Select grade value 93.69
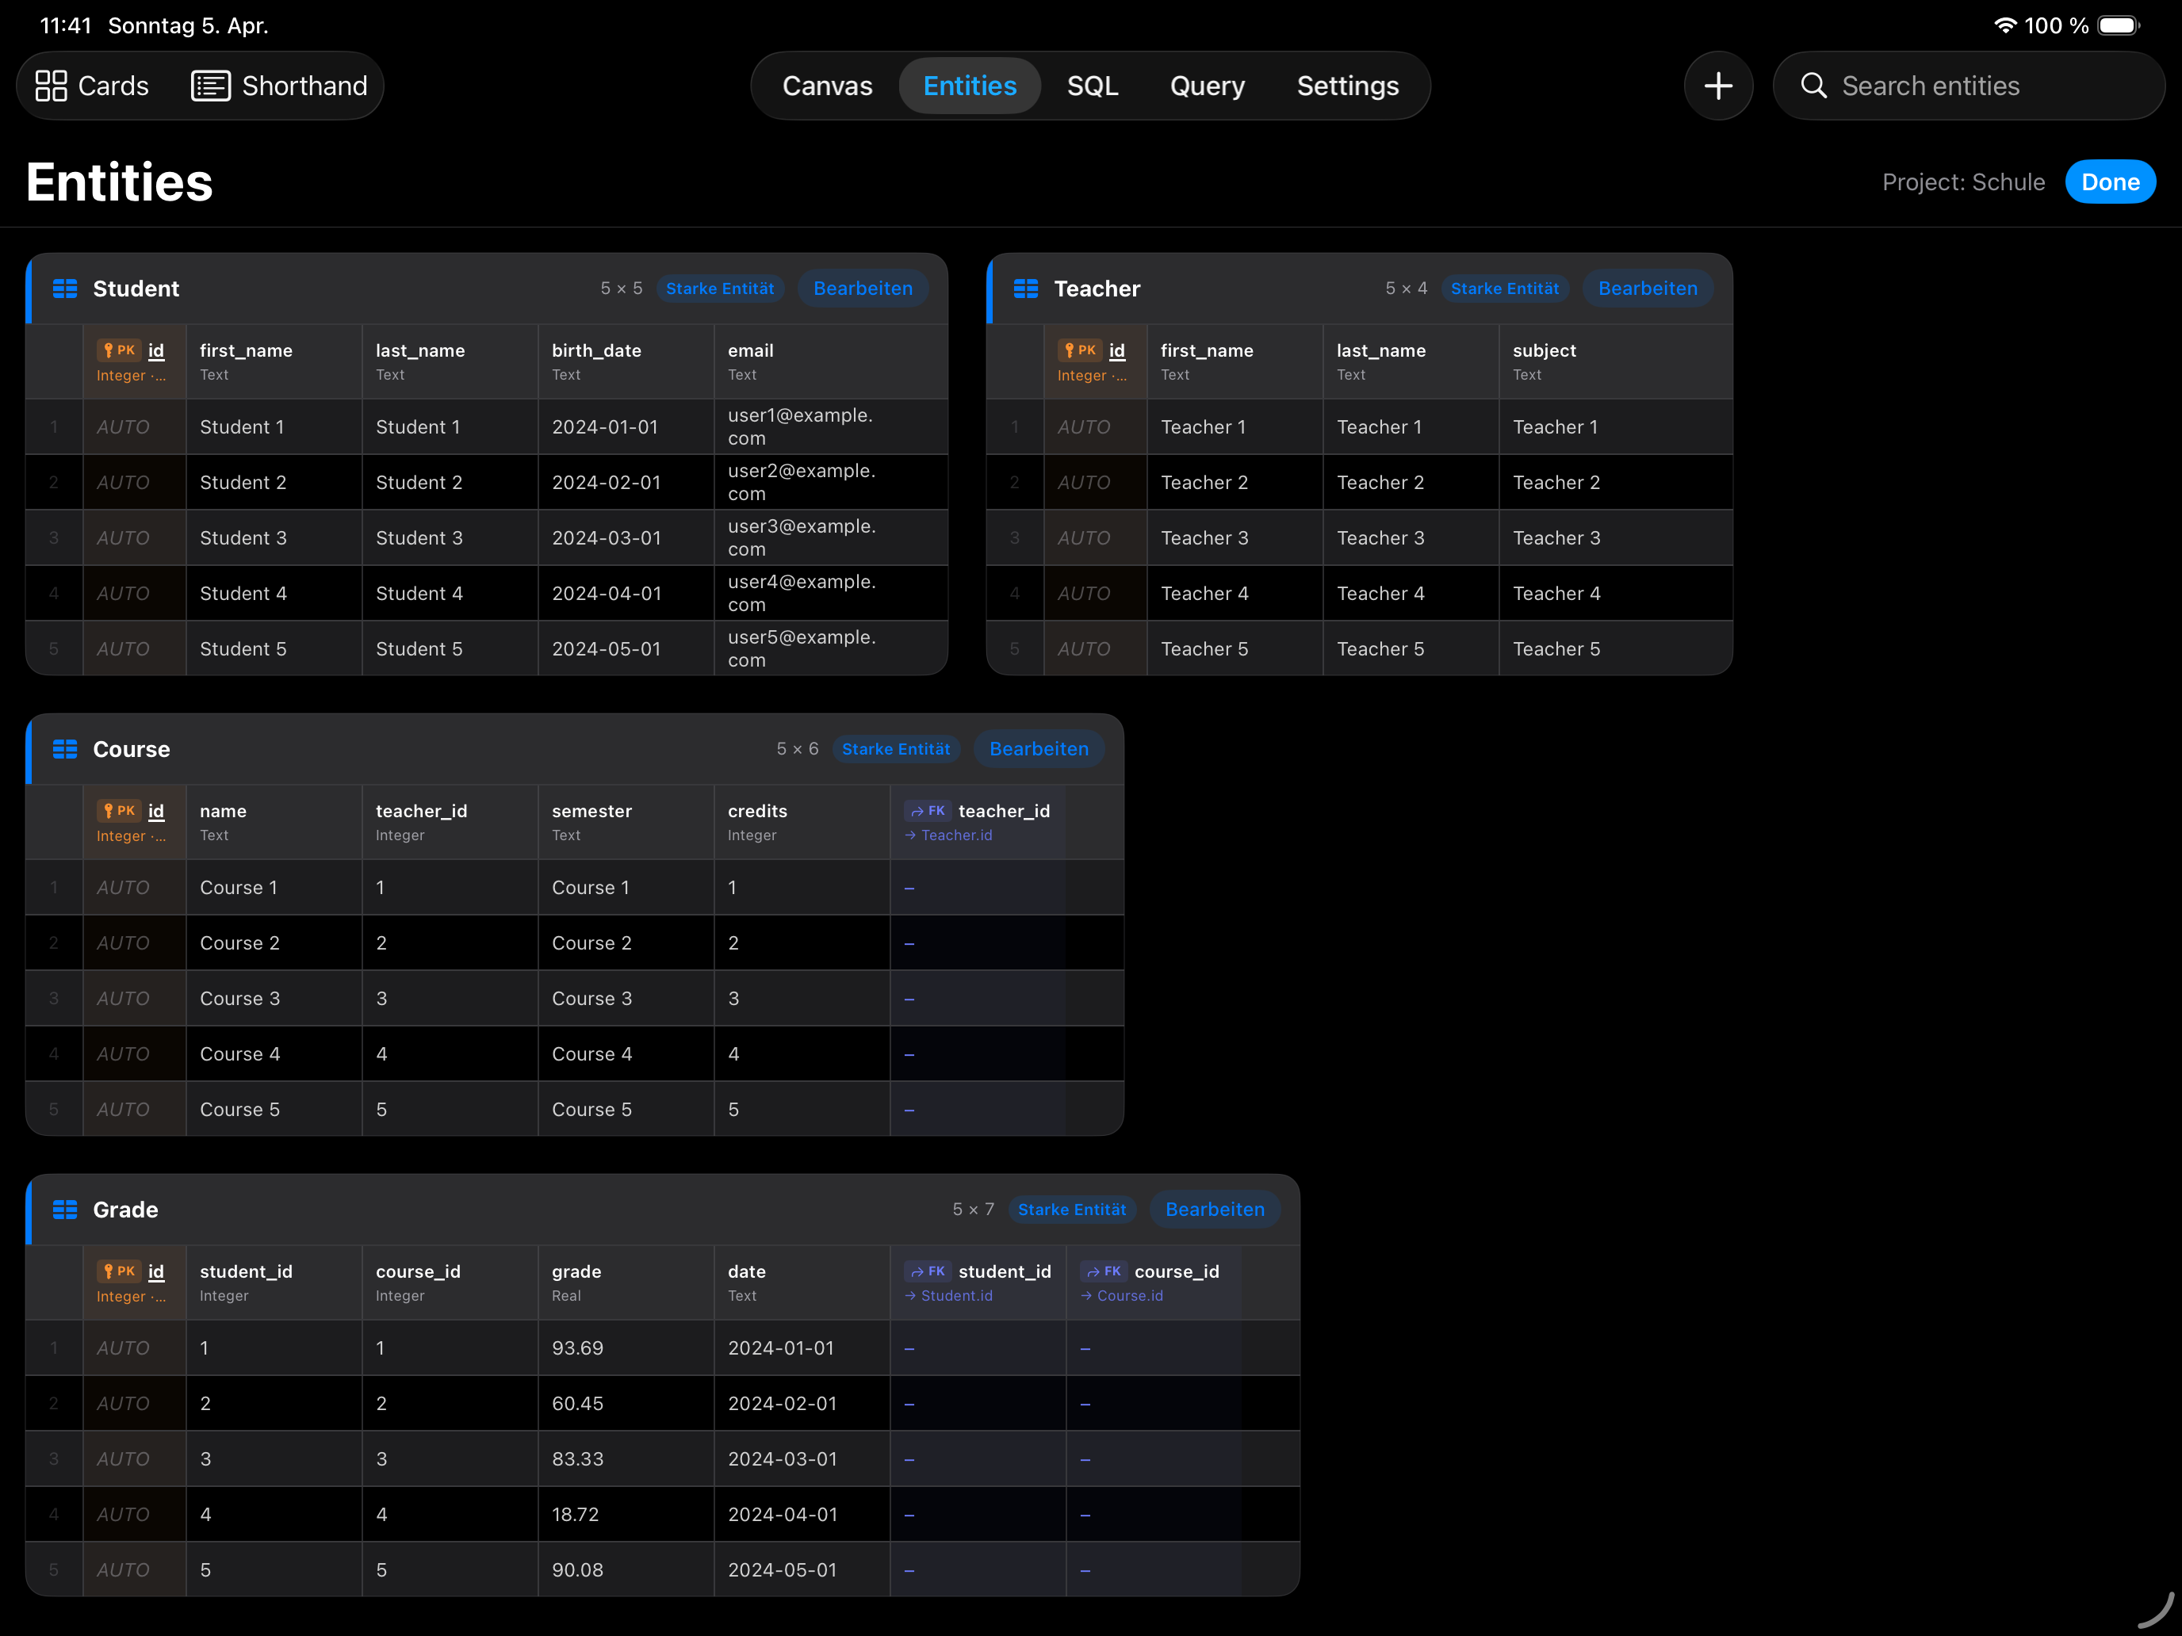Viewport: 2182px width, 1636px height. point(626,1348)
